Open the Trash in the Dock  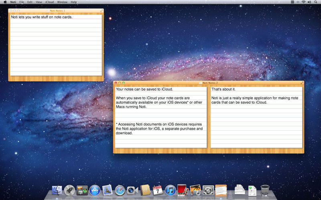[x=265, y=190]
